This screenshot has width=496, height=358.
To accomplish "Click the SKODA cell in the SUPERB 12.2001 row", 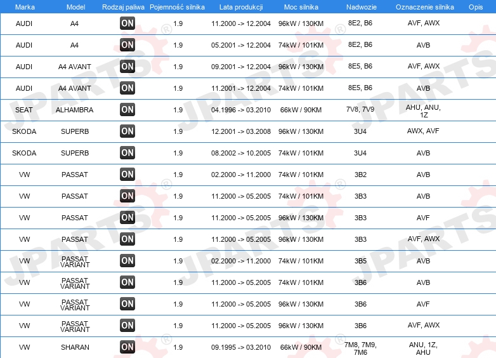I will coord(24,131).
